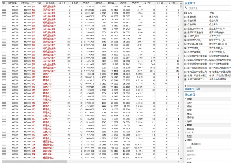The image size is (235, 165).
Task: Click the data grid horizontal scrollbar thumb
Action: [35, 162]
